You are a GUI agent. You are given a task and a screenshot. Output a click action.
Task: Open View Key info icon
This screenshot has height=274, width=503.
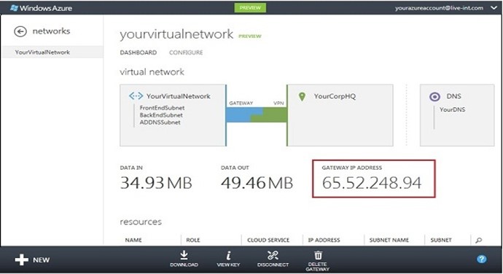[x=228, y=255]
